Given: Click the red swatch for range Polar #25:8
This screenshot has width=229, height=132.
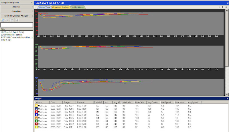Looking at the screenshot, I should (x=36, y=112).
